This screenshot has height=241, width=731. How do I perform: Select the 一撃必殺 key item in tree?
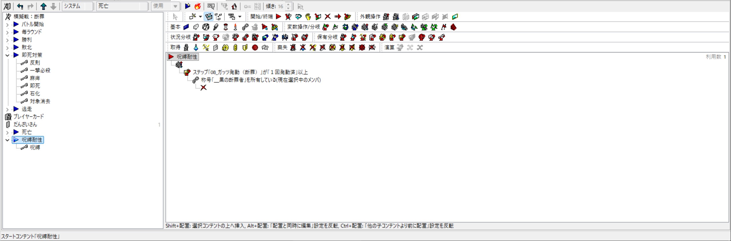(x=40, y=70)
